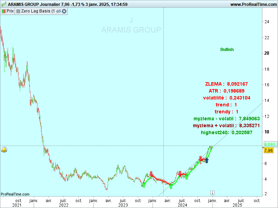
Task: Click the 24 level on price axis
Action: pos(267,22)
